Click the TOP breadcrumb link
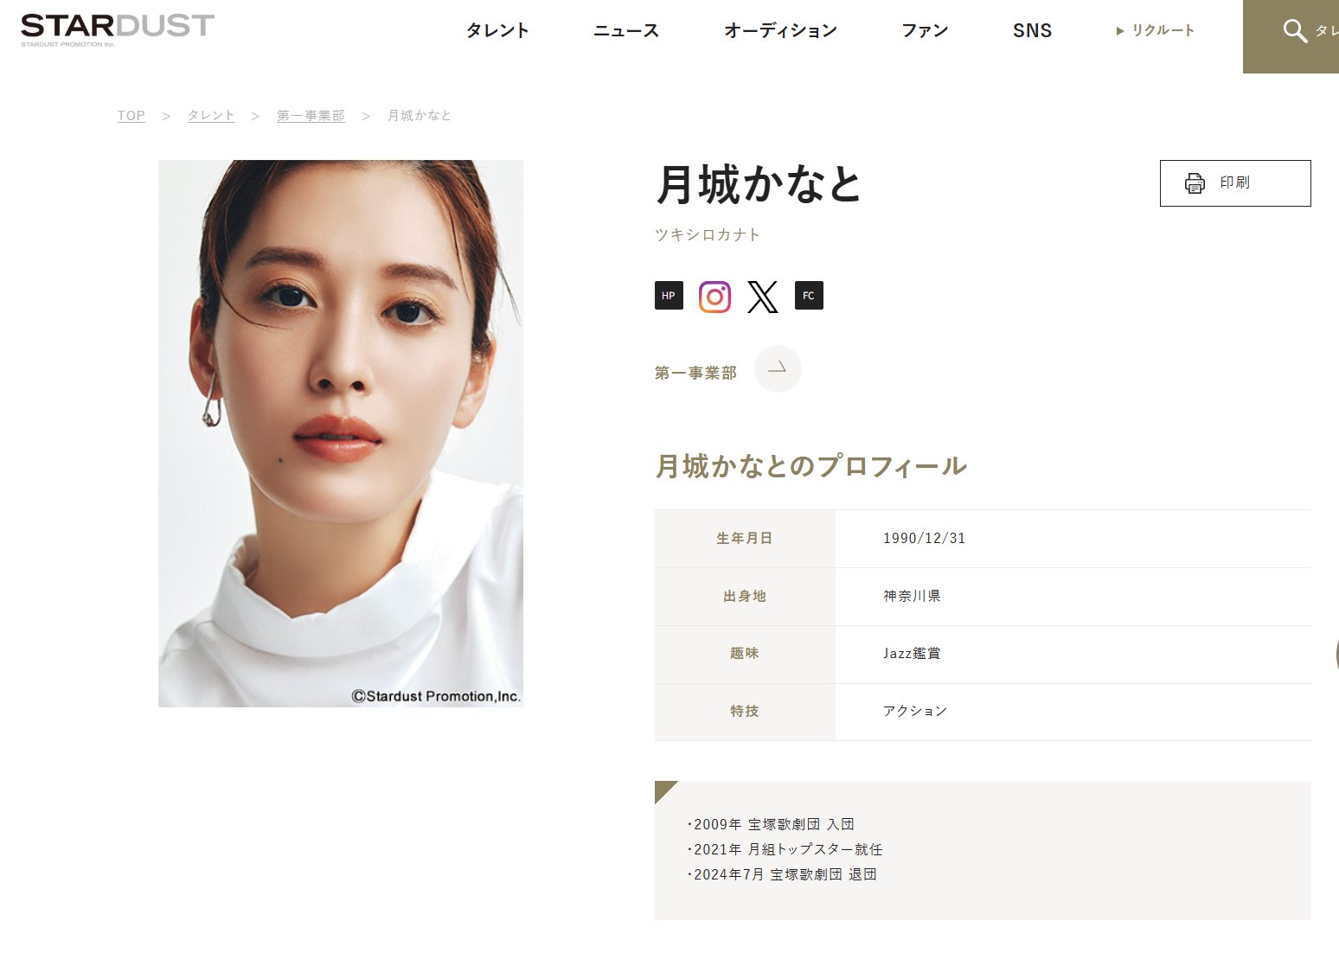 coord(131,116)
